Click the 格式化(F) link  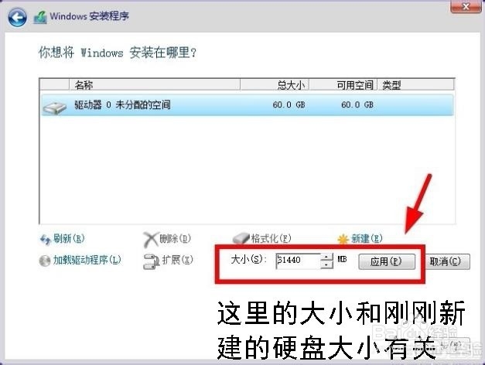[272, 238]
